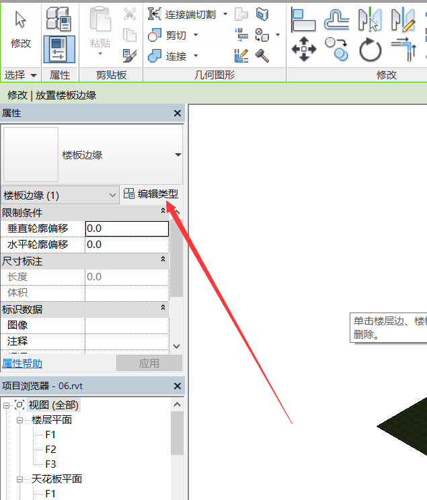This screenshot has height=500, width=427.
Task: Select the Rotate tool icon
Action: [370, 49]
